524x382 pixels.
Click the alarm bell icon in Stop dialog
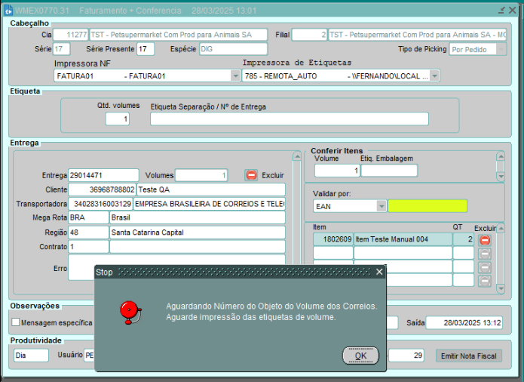pos(133,311)
